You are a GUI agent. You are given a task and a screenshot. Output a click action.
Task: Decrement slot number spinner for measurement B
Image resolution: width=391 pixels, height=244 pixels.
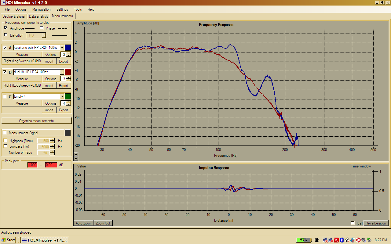[x=68, y=80]
